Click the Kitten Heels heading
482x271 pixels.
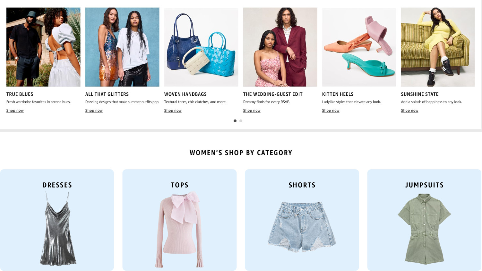[x=338, y=94]
